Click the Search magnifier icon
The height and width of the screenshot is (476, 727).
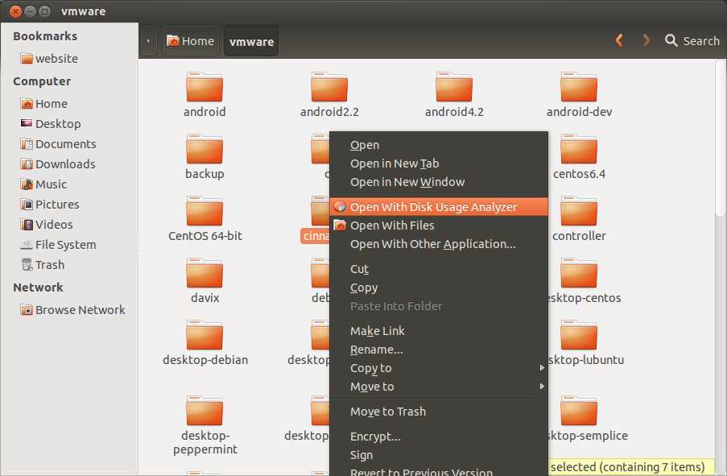tap(671, 41)
